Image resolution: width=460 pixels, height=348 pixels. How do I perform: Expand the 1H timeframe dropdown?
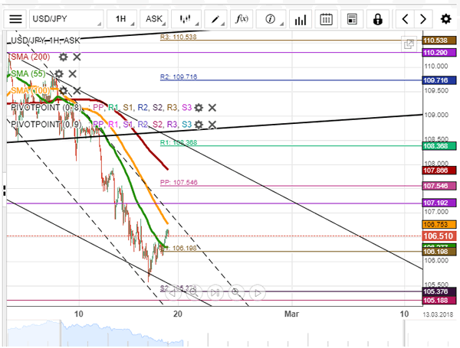(x=120, y=18)
